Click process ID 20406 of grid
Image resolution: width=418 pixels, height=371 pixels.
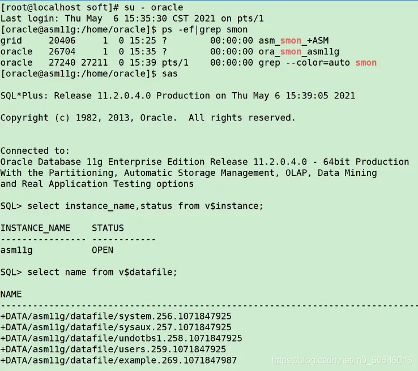(62, 41)
